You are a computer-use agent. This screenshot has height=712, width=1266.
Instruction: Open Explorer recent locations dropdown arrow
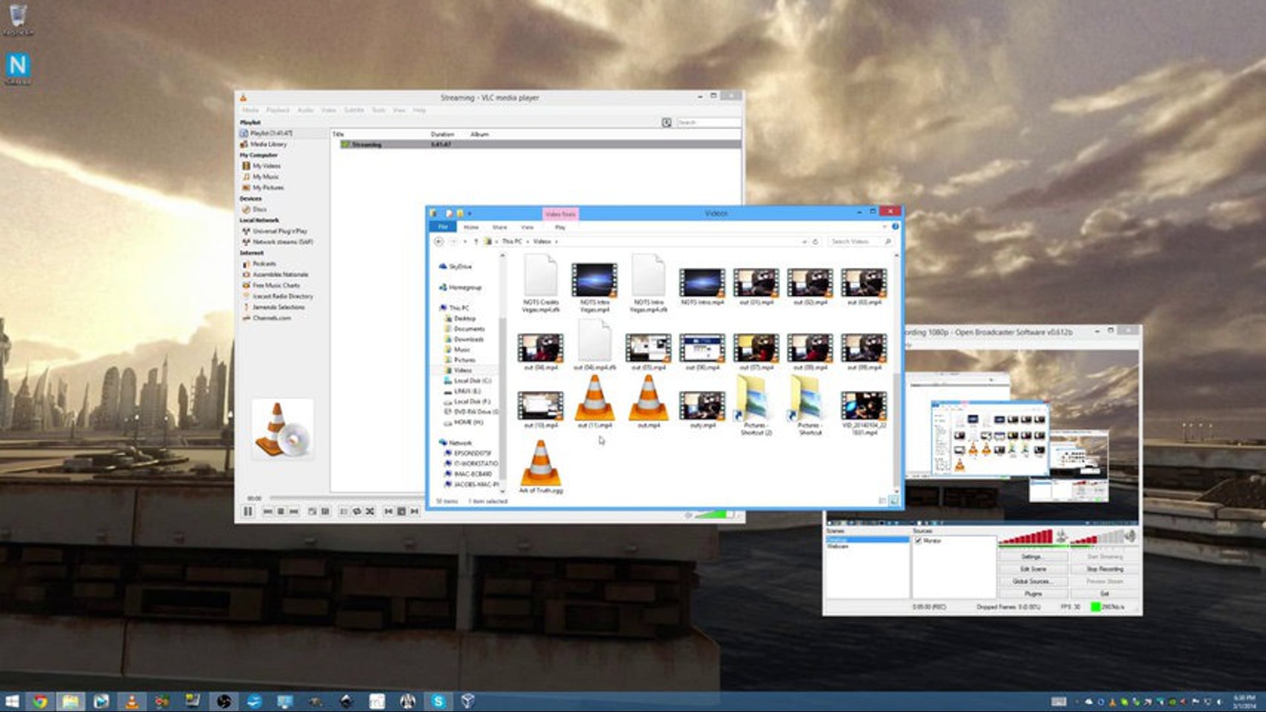[x=465, y=242]
